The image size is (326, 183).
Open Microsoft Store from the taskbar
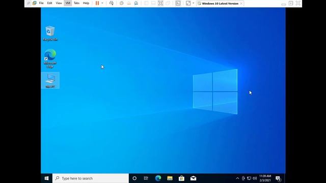(181, 178)
